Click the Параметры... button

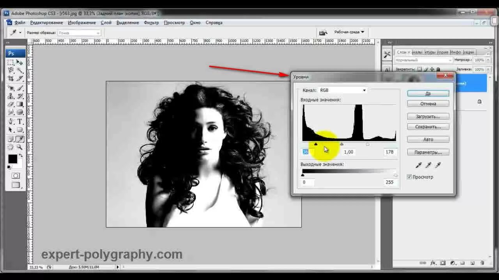click(x=428, y=152)
